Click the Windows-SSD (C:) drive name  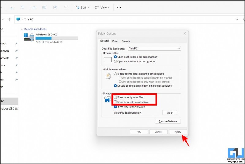46,35
